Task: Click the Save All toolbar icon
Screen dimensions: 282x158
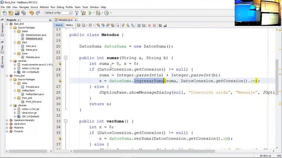Action: [x=23, y=13]
